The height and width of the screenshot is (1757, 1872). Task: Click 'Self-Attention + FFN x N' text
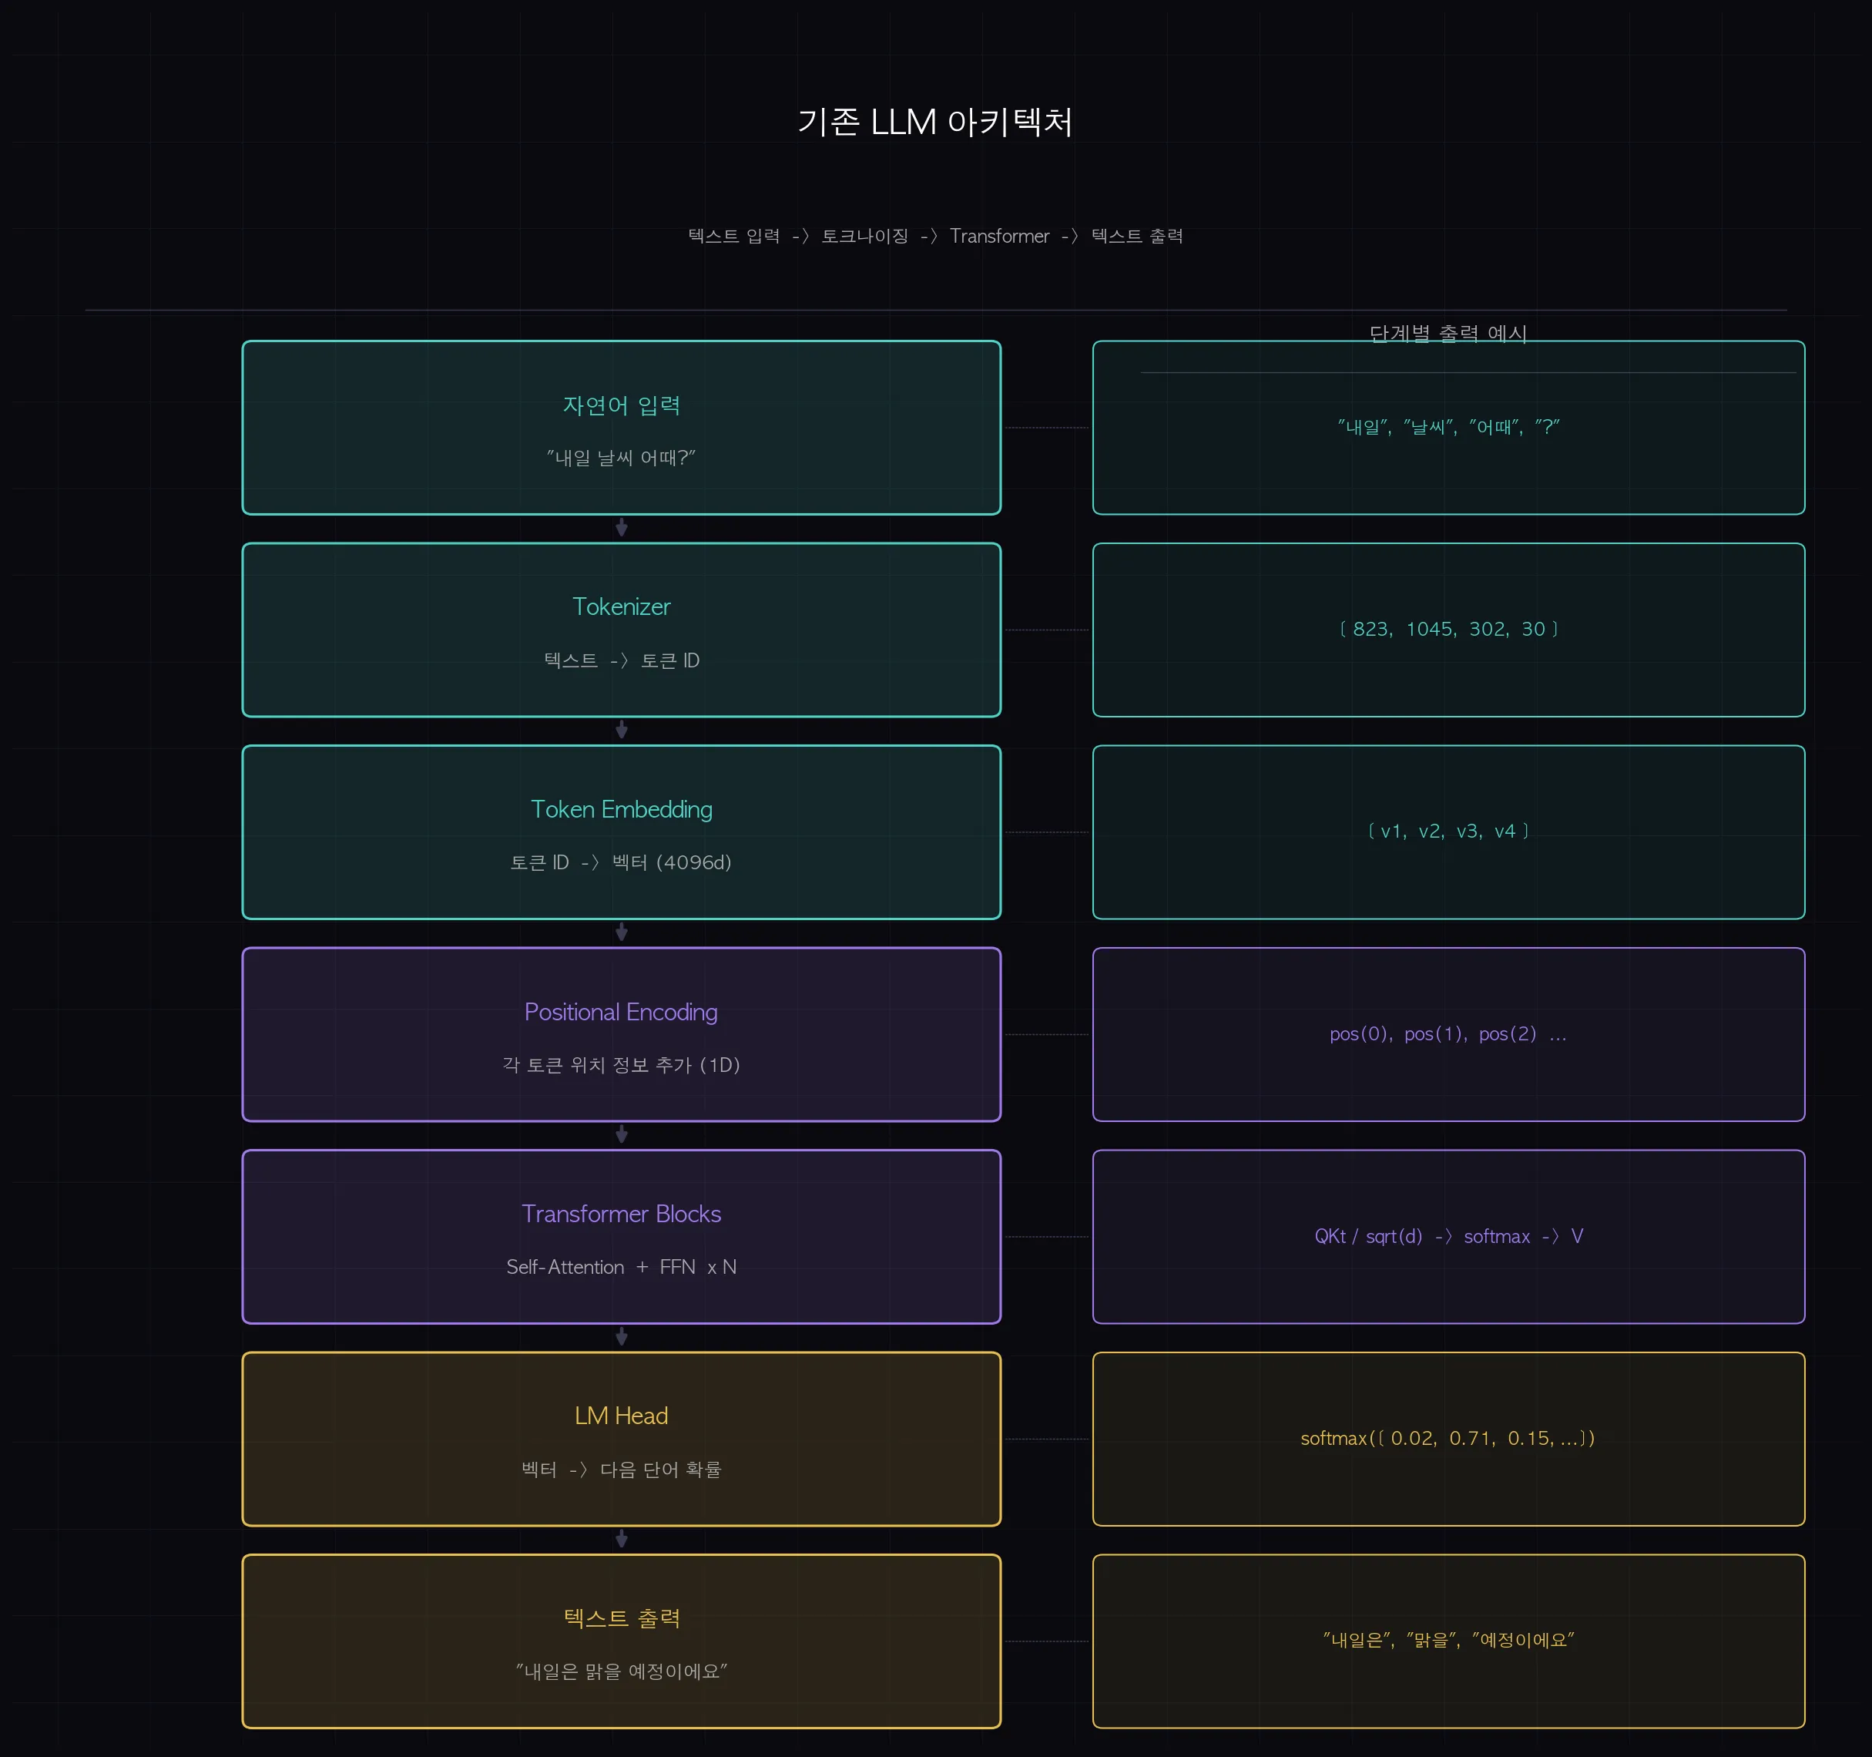(x=622, y=1267)
